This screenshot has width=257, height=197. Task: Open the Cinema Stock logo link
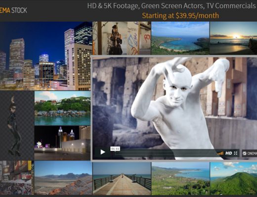13,10
